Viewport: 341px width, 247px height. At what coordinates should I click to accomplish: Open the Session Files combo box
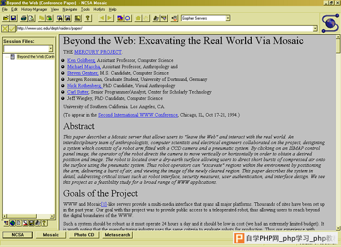(x=51, y=49)
